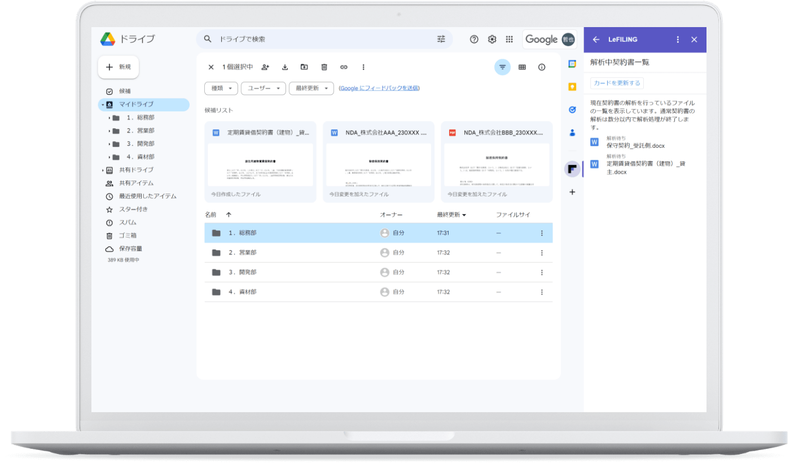Screen dimensions: 790x463
Task: Switch to grid layout view
Action: pyautogui.click(x=522, y=67)
